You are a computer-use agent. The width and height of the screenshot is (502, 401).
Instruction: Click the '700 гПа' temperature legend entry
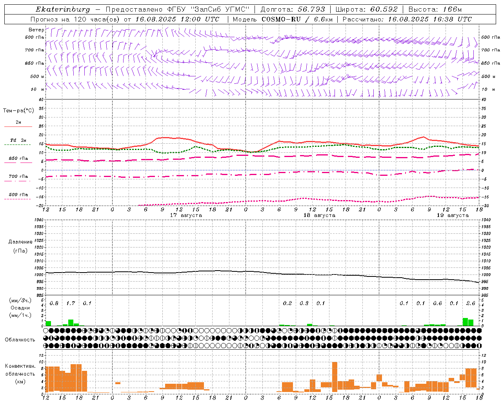[x=18, y=177]
